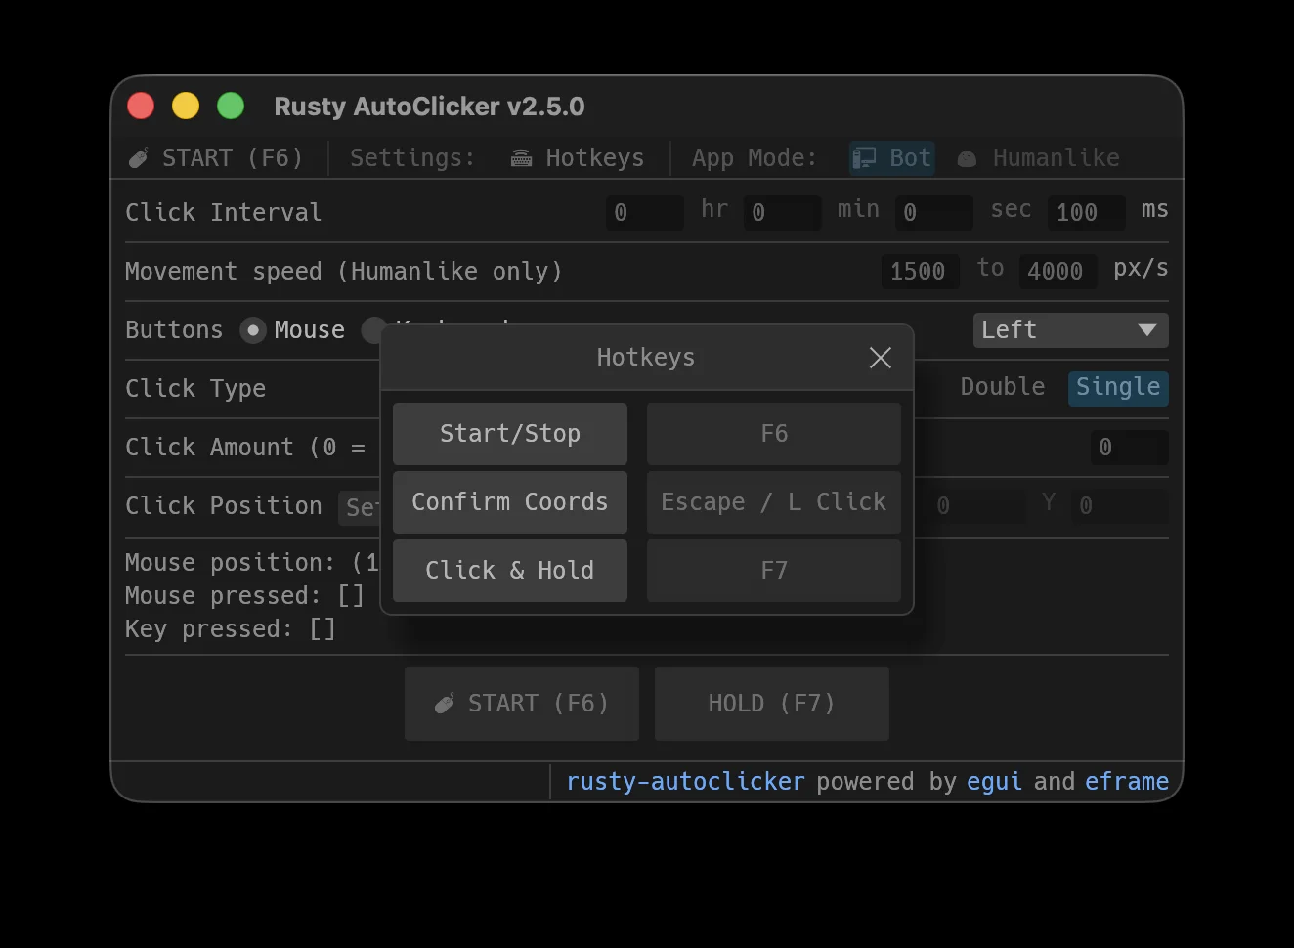Viewport: 1294px width, 948px height.
Task: Click the HOLD (F7) button
Action: [x=772, y=704]
